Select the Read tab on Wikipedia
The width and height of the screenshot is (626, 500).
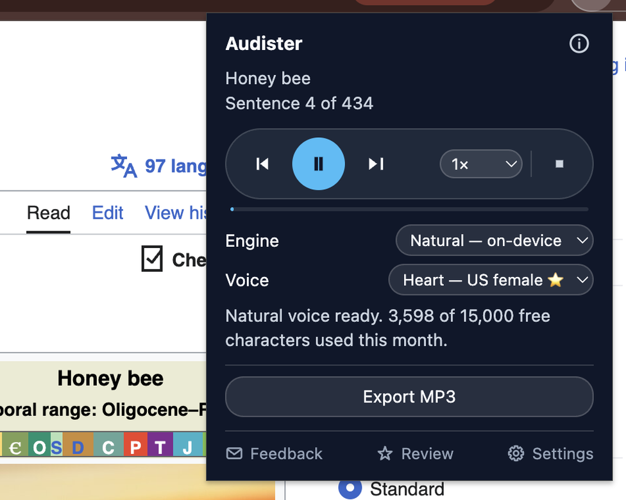(48, 213)
